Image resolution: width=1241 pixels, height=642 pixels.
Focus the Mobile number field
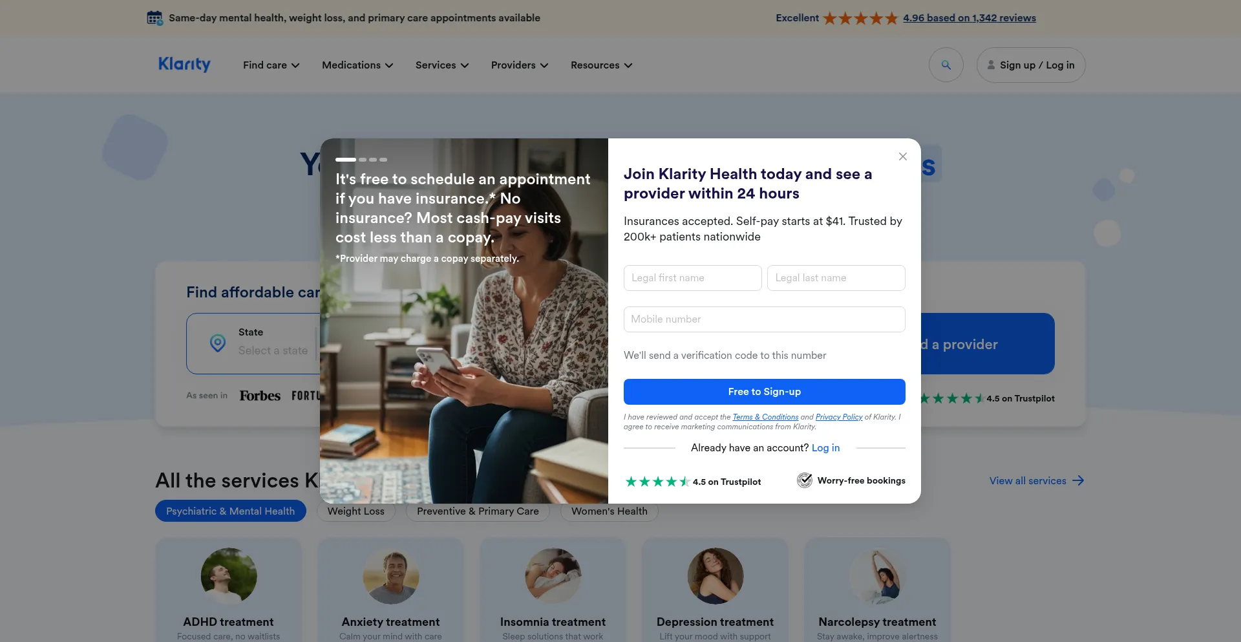click(x=764, y=319)
